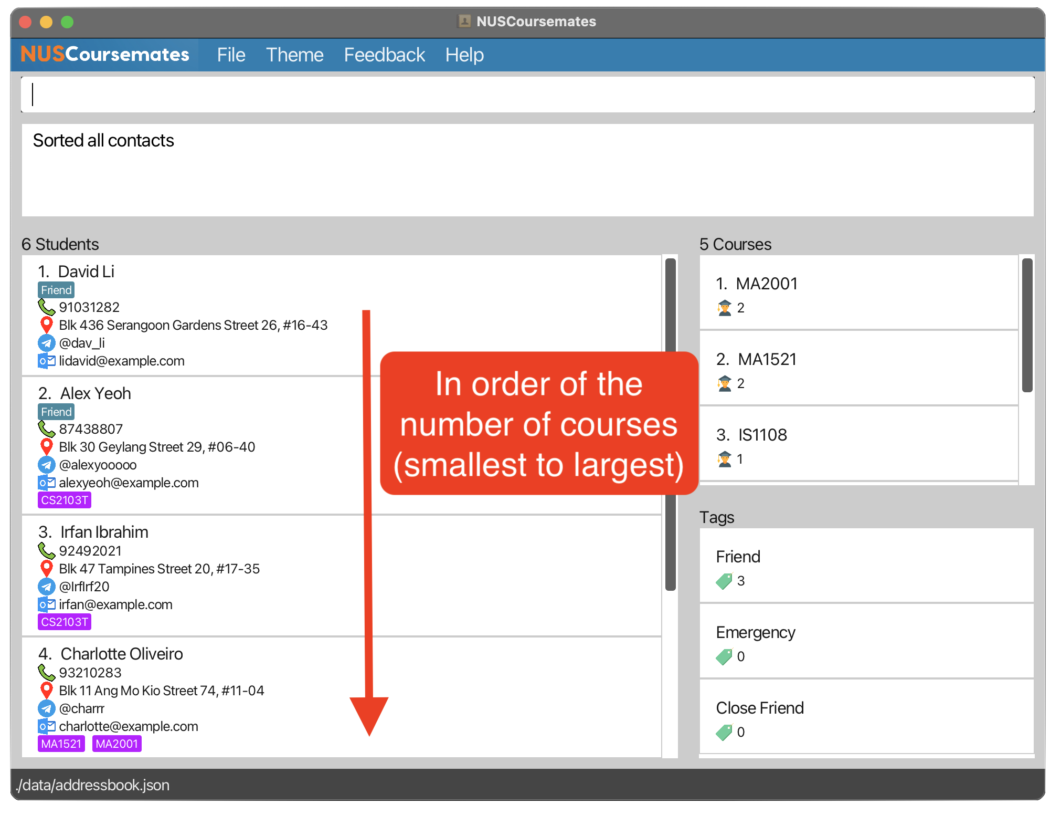Select the Feedback menu item
Screen dimensions: 1061x815
384,55
